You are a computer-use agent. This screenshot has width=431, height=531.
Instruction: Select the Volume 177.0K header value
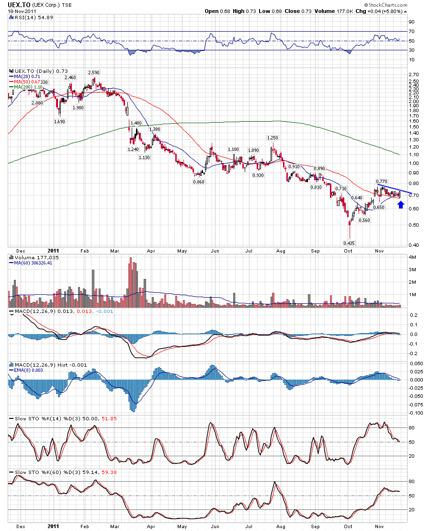334,11
